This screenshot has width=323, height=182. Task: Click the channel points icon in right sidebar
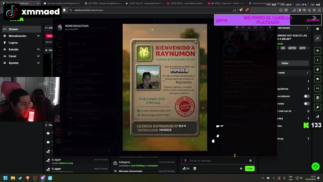click(317, 117)
